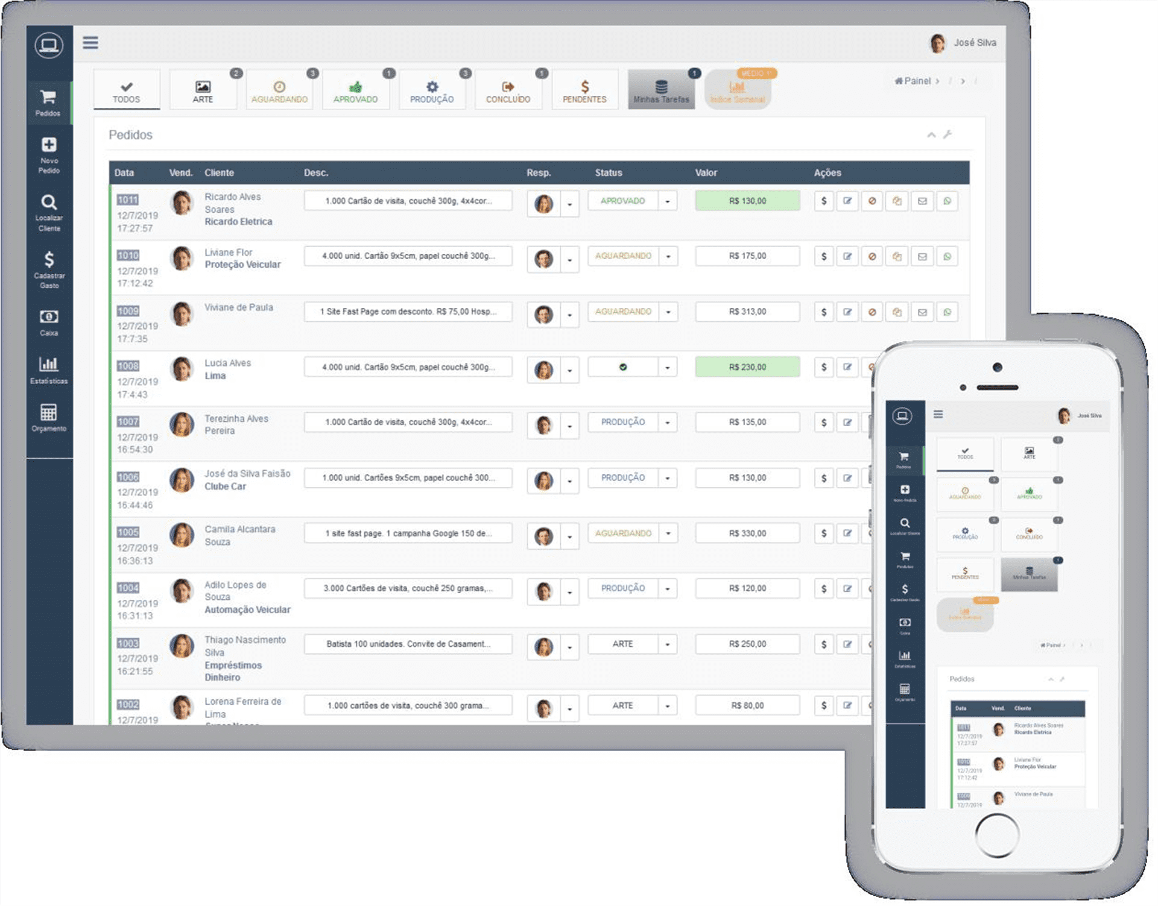Click the dollar icon for order 1007
Image resolution: width=1158 pixels, height=906 pixels.
coord(824,423)
